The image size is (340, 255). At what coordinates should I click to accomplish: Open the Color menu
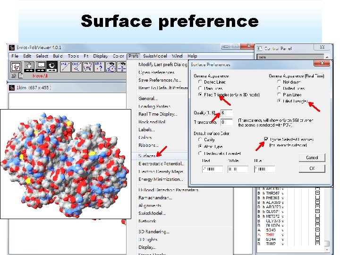click(118, 56)
